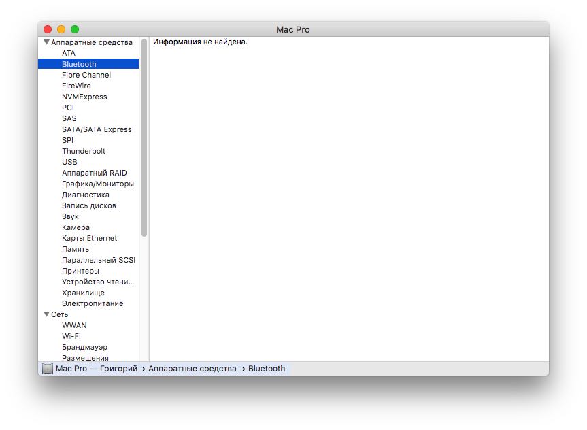Open Карты Ethernet entry
The height and width of the screenshot is (430, 587).
pyautogui.click(x=88, y=238)
